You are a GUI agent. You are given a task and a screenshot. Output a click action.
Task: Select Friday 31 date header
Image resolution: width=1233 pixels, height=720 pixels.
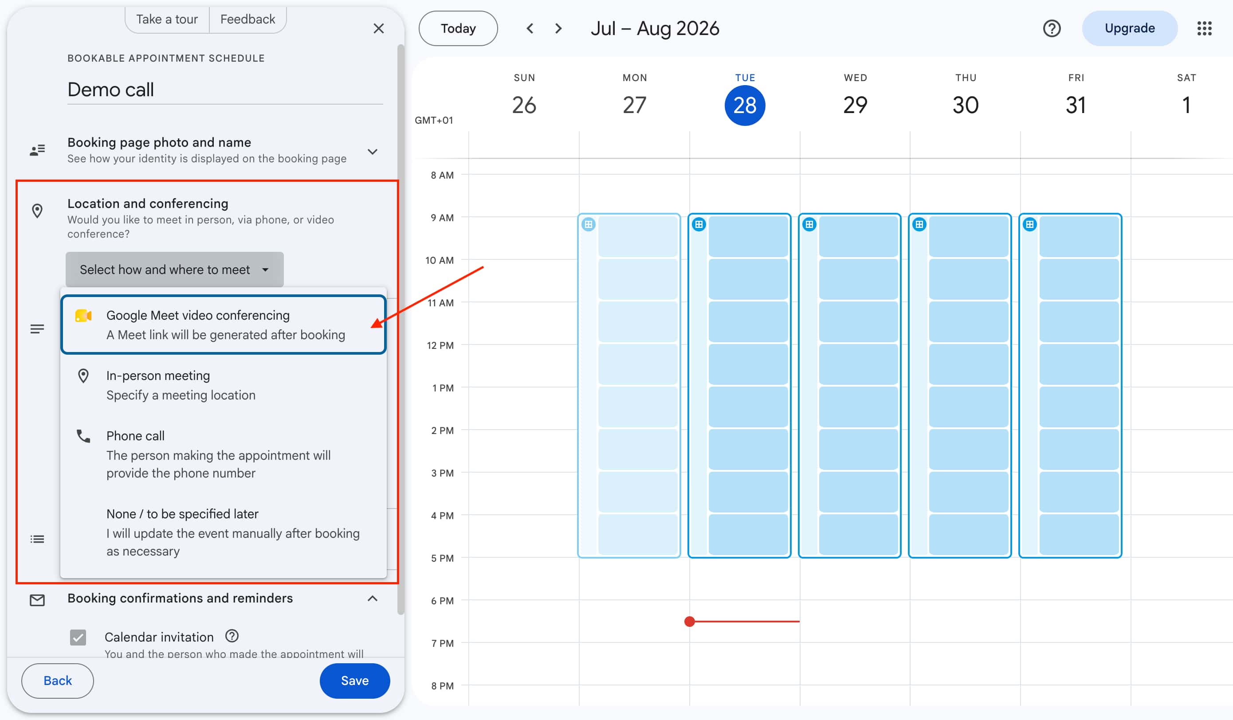(x=1076, y=105)
